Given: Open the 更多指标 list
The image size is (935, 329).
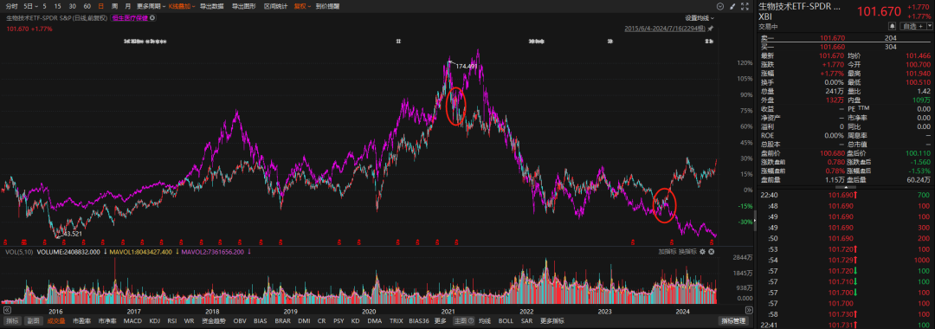Looking at the screenshot, I should (x=552, y=320).
